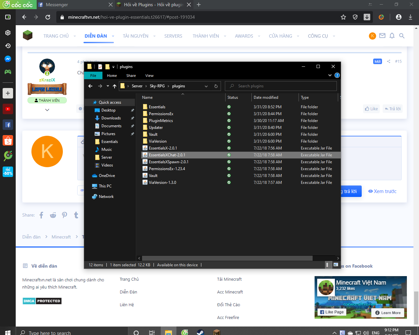Expand zKraziX user info chevron
This screenshot has height=335, width=419.
(47, 110)
